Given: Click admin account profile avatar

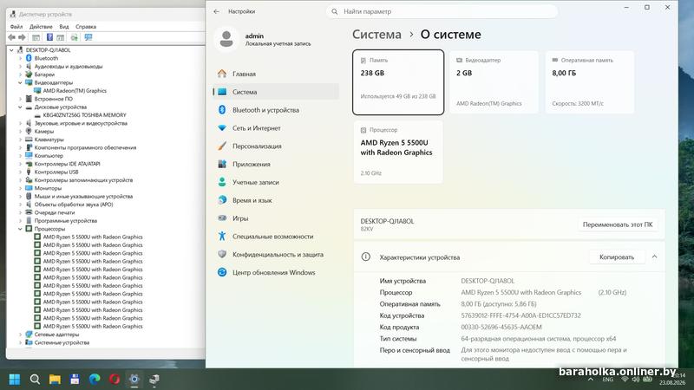Looking at the screenshot, I should [x=226, y=39].
